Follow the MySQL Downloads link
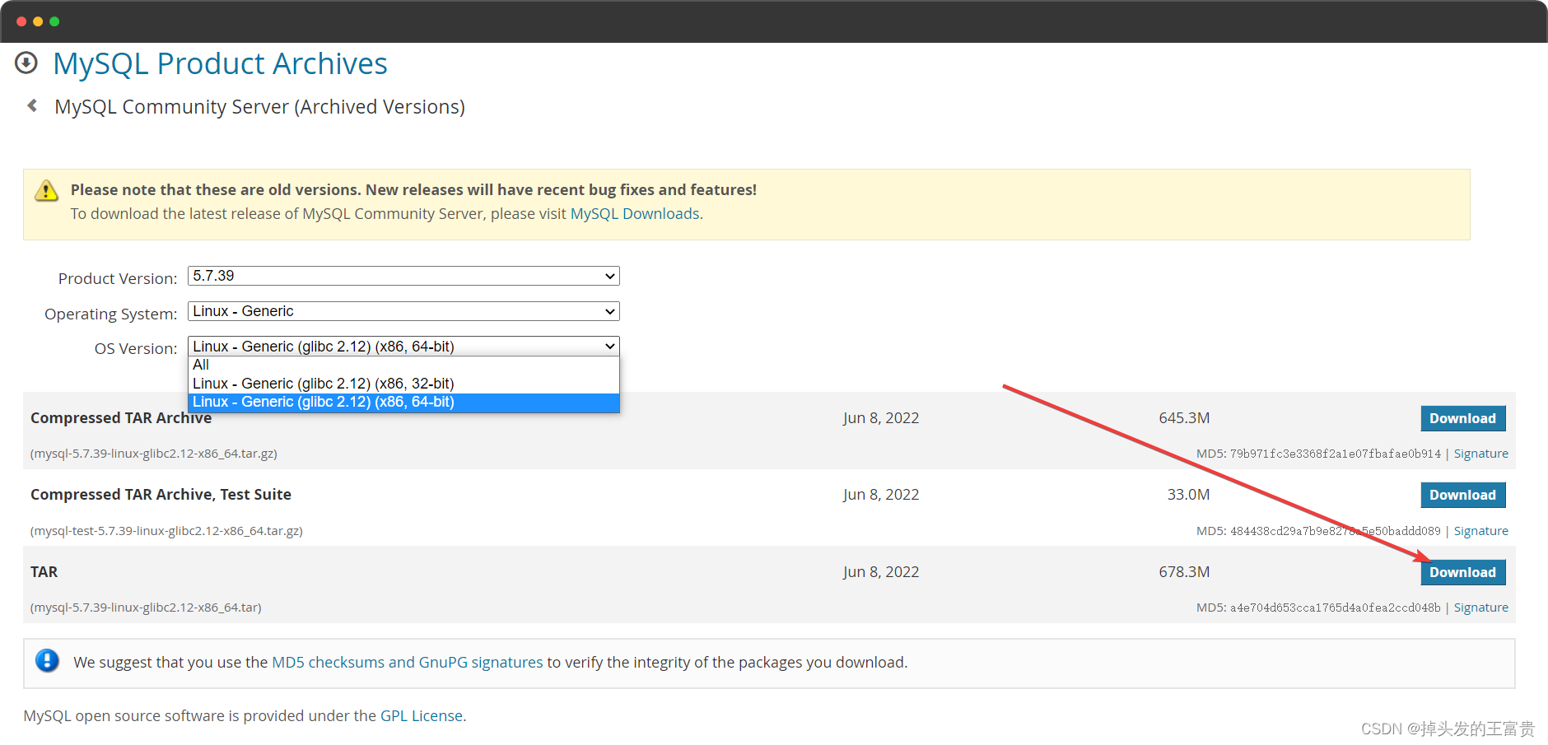The width and height of the screenshot is (1548, 745). click(x=635, y=214)
